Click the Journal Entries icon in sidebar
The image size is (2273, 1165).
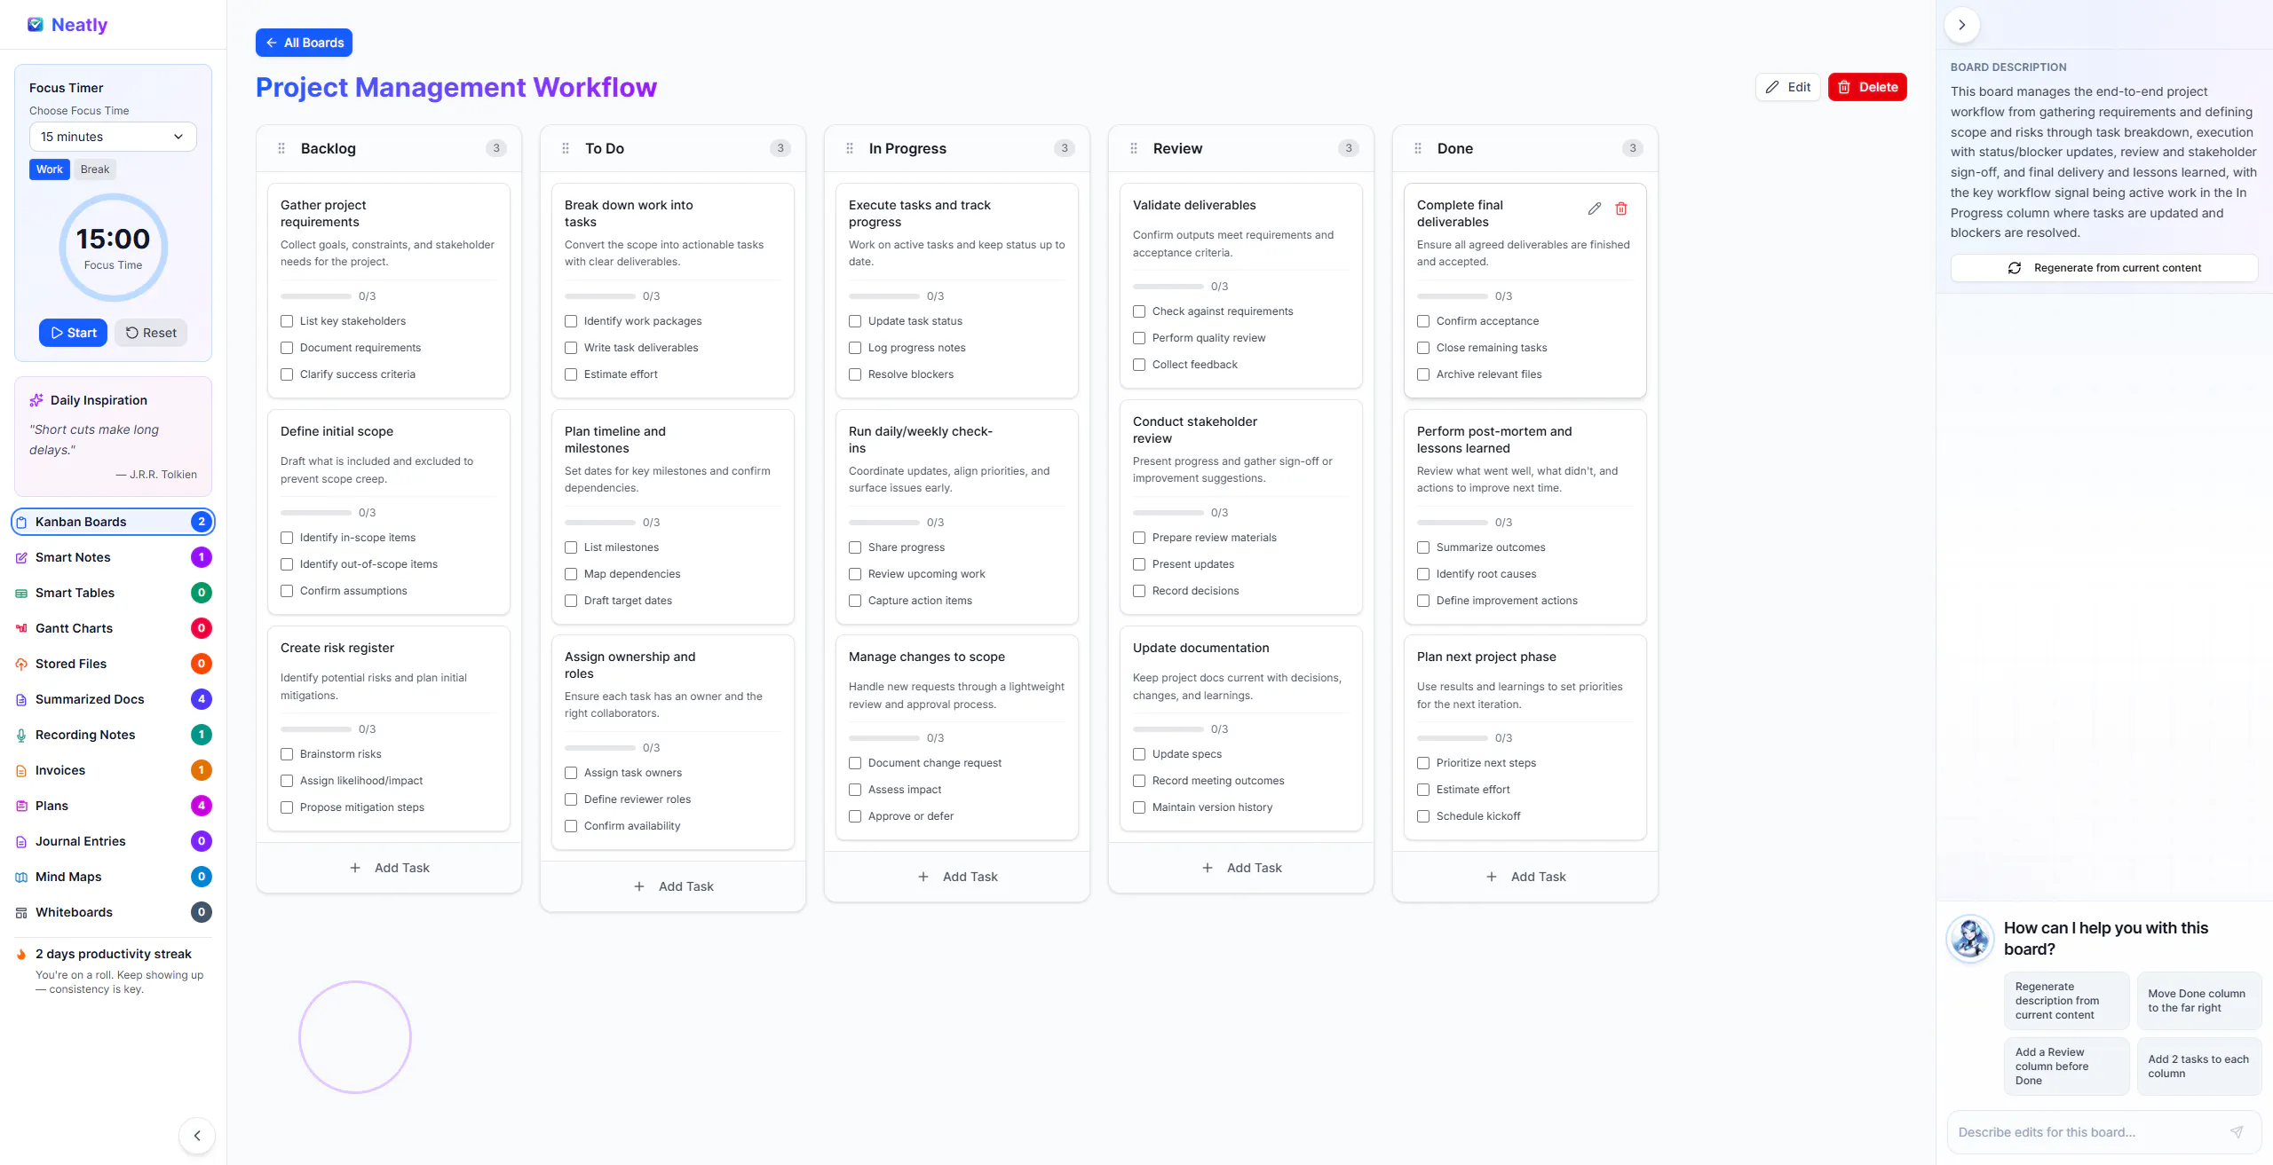21,841
